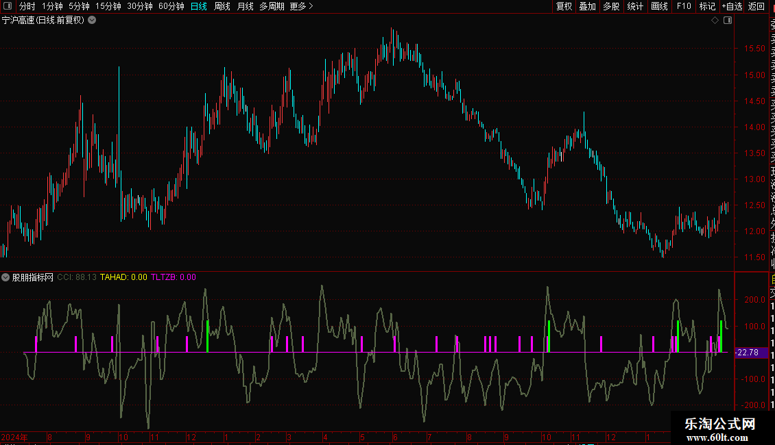Switch to 周线 weekly period
Viewport: 775px width, 445px height.
click(222, 6)
